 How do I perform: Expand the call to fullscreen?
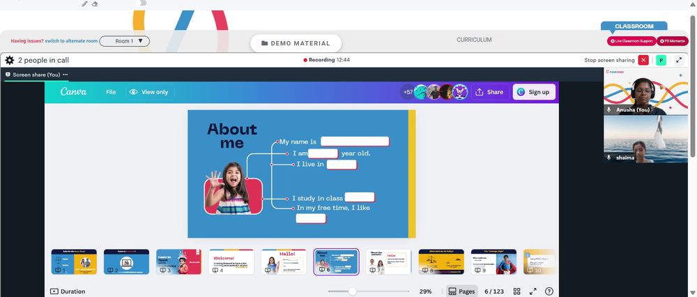tap(679, 60)
